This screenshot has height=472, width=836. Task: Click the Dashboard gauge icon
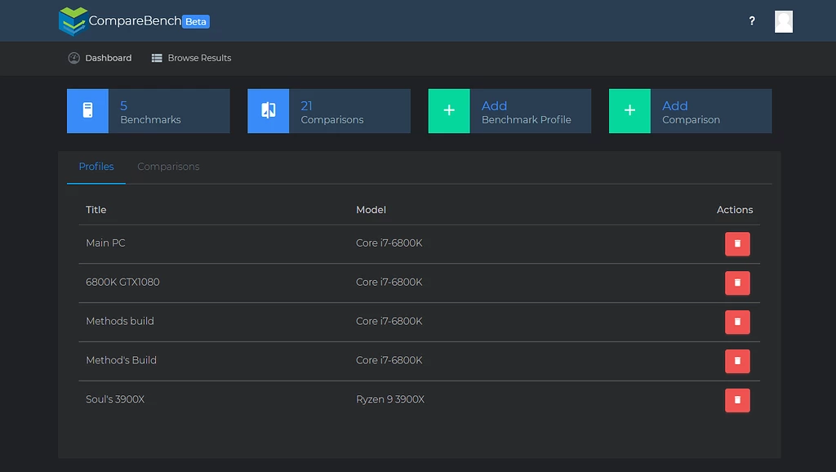click(74, 58)
